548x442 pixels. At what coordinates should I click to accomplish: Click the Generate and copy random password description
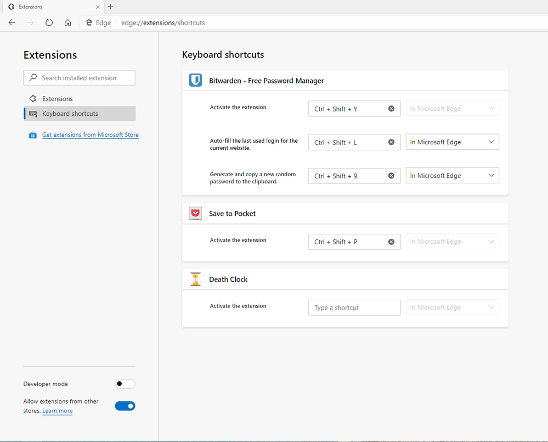pyautogui.click(x=253, y=178)
